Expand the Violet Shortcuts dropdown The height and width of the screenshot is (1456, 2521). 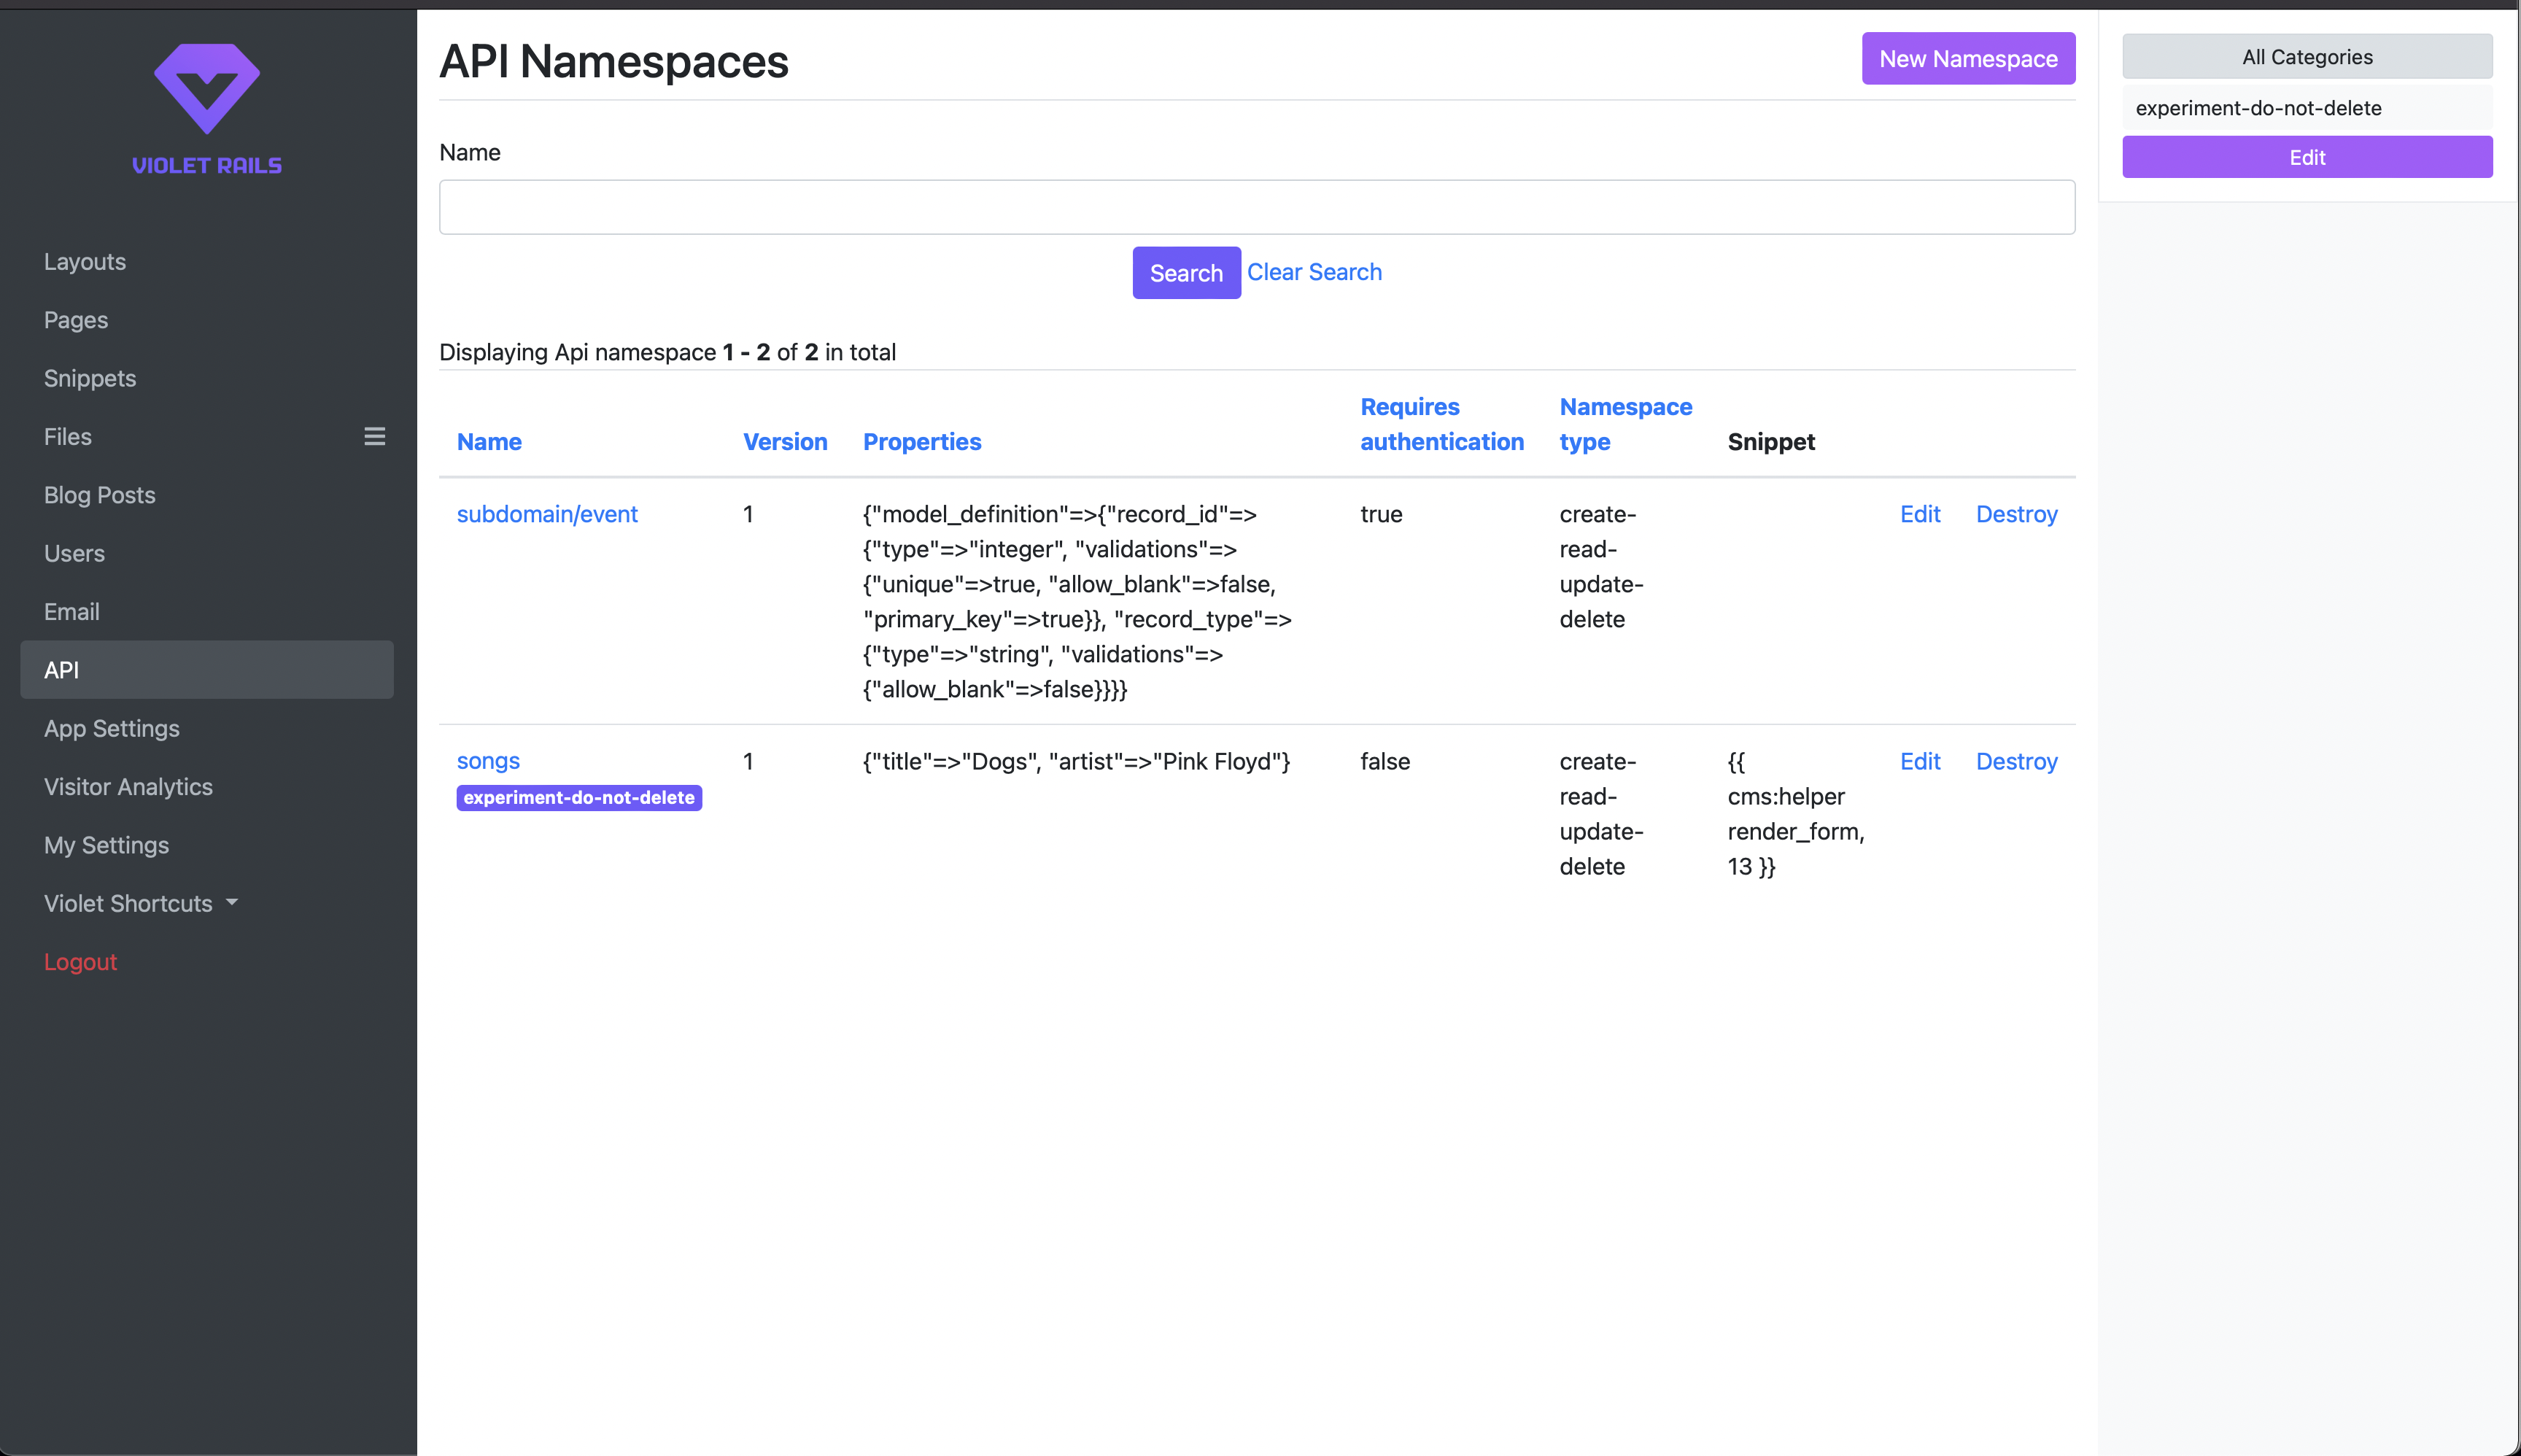(x=141, y=903)
